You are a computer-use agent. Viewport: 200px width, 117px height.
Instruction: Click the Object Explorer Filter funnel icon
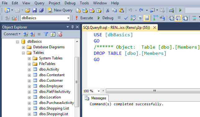(x=46, y=34)
